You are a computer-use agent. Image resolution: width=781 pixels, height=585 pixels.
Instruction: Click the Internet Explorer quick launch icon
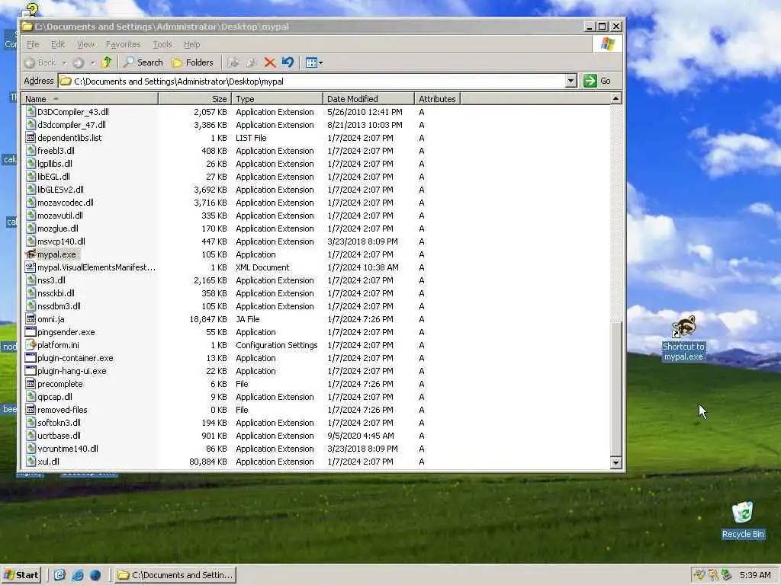78,575
